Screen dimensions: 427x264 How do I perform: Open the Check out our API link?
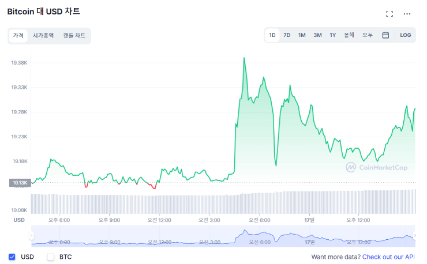[388, 257]
